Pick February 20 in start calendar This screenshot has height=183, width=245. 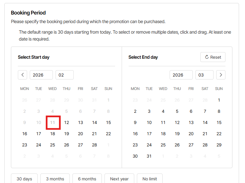pos(80,134)
